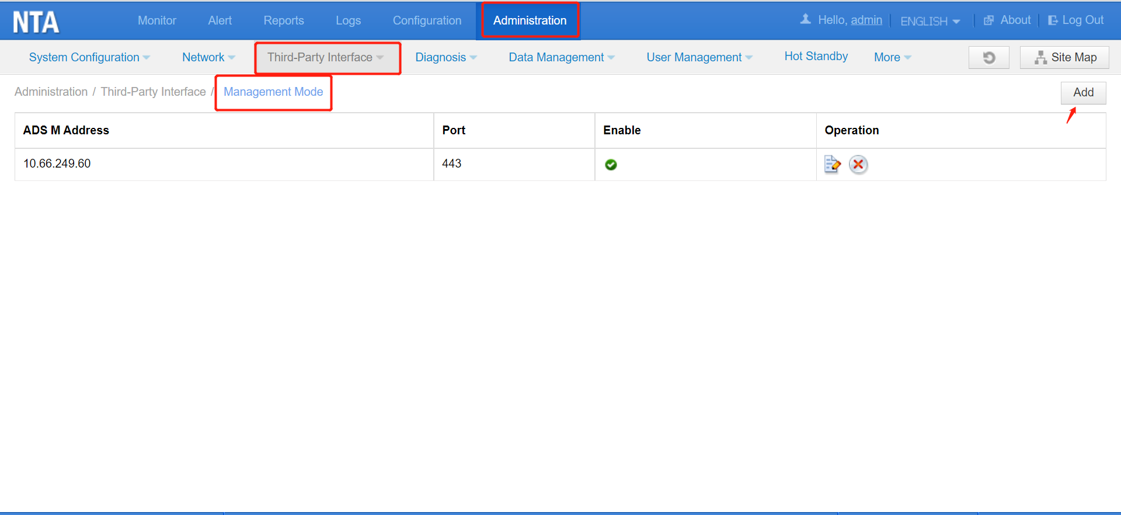Click the Management Mode breadcrumb

pyautogui.click(x=273, y=92)
